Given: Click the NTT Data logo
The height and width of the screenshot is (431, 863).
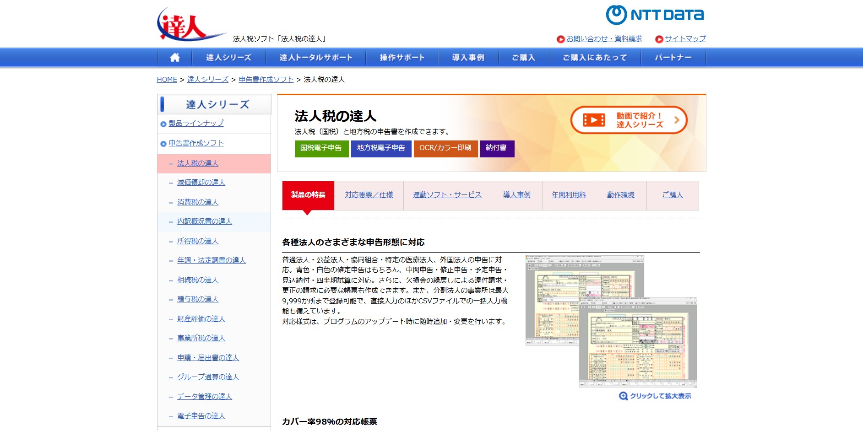Looking at the screenshot, I should pos(655,14).
